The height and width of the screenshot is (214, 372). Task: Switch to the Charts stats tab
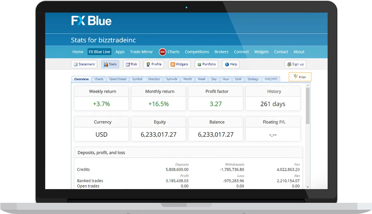click(x=99, y=79)
